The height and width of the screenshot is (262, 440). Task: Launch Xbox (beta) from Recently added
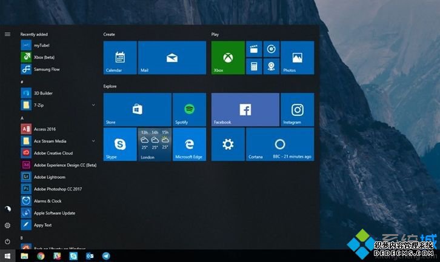click(x=44, y=57)
